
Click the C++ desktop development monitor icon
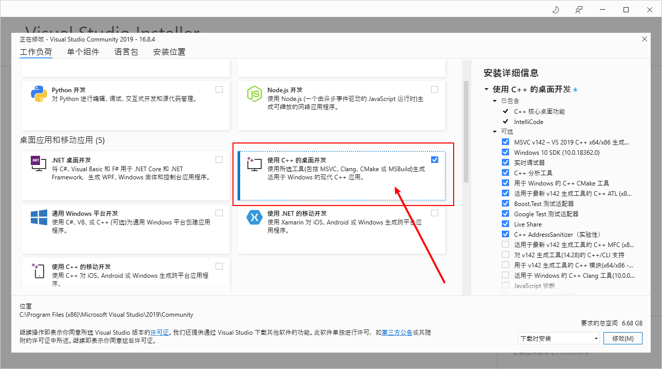[x=255, y=164]
